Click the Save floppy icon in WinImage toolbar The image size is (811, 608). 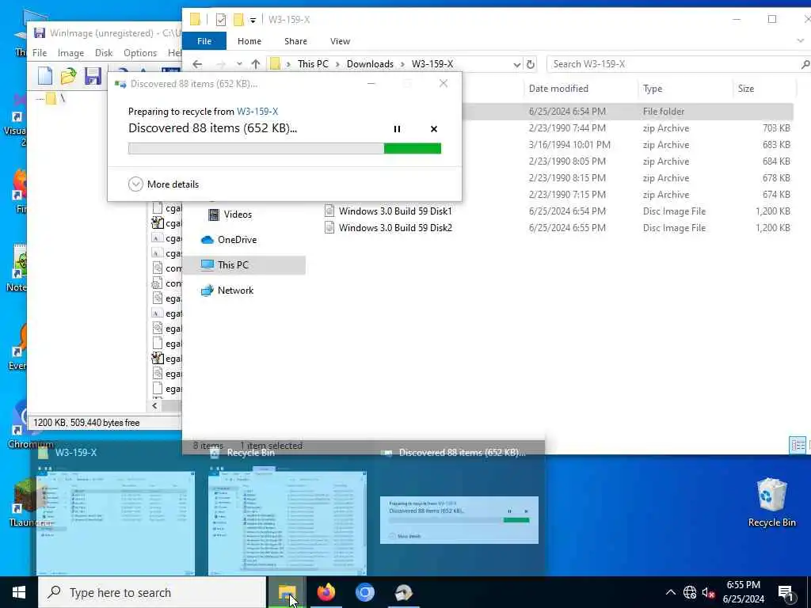(x=93, y=76)
